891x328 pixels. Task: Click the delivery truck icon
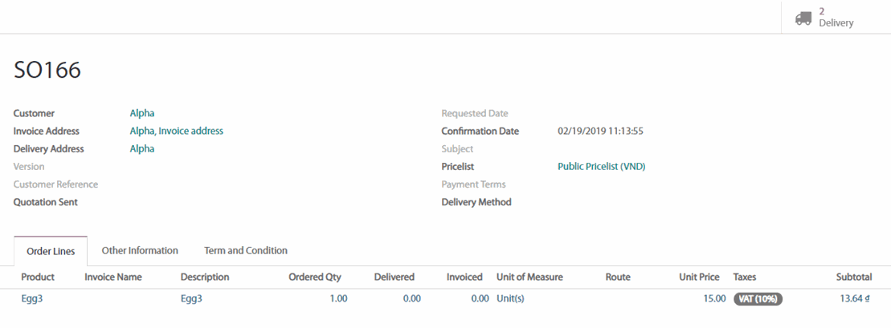803,18
